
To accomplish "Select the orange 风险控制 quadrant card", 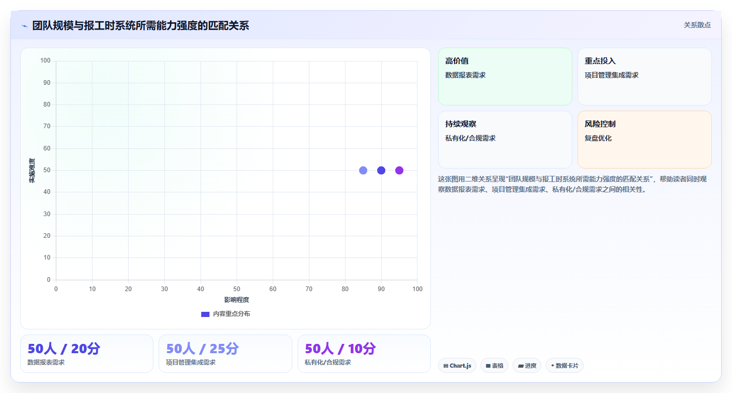I will (x=645, y=140).
